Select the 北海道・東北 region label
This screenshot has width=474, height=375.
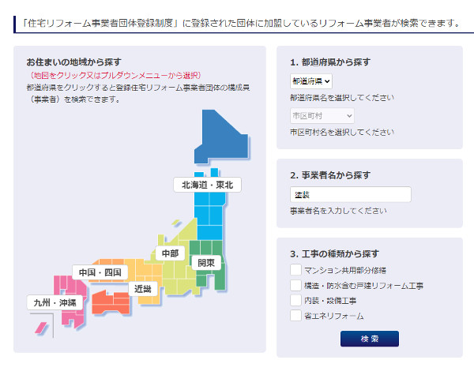(207, 185)
